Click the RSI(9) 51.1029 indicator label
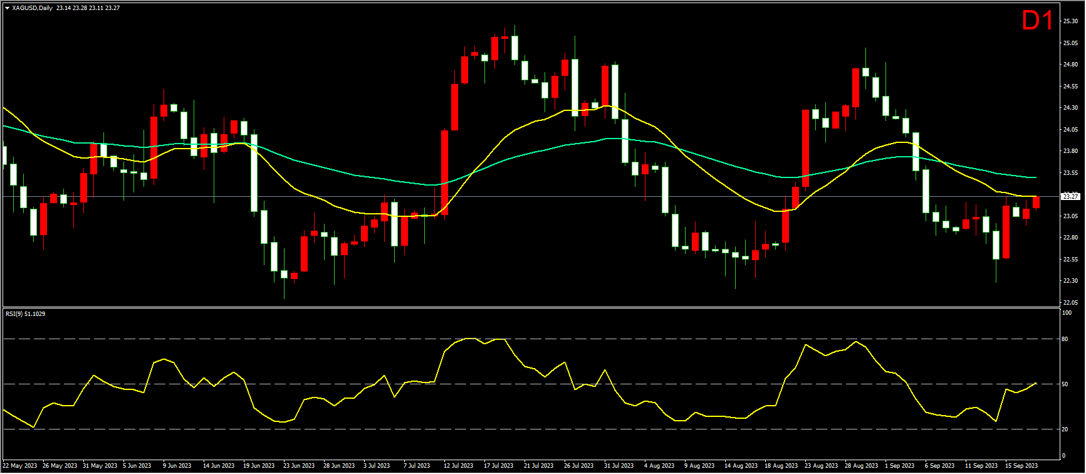 26,313
